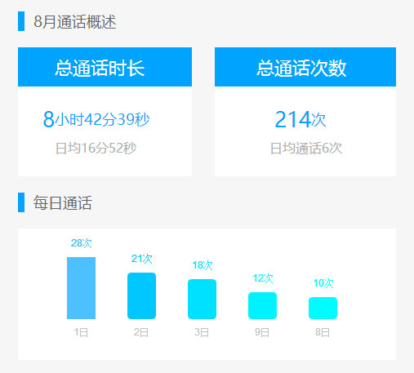This screenshot has width=414, height=373.
Task: Select the 214次 total call count
Action: pos(300,119)
